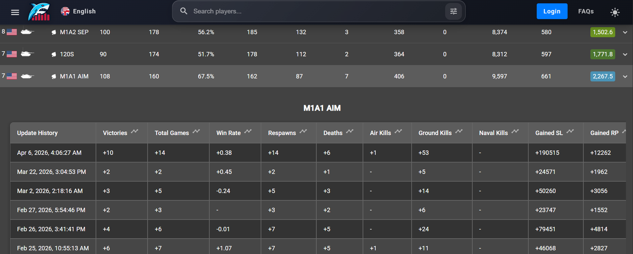This screenshot has height=254, width=633.
Task: Show Respawns chart icon
Action: pos(303,131)
